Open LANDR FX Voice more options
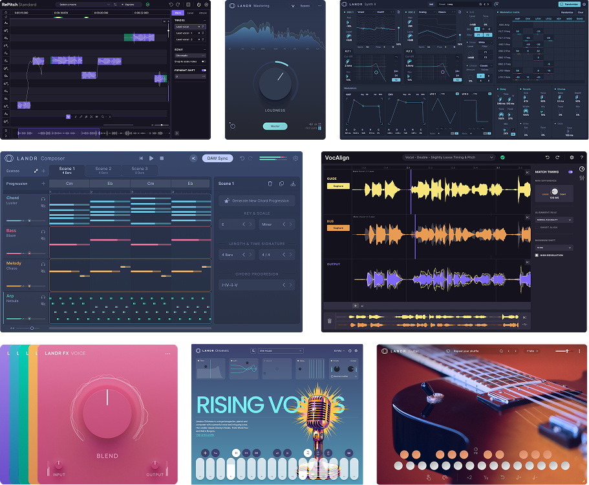589x485 pixels. click(167, 354)
